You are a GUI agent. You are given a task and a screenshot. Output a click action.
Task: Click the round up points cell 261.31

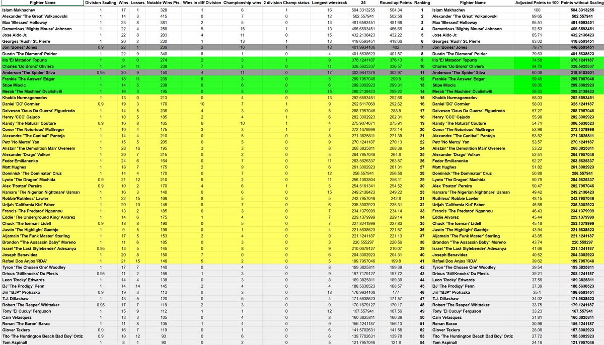[x=396, y=167]
